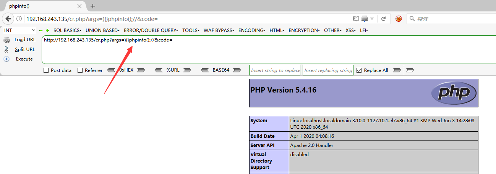Click outlined arrow icon after Replace All
The image size is (496, 174).
click(410, 70)
